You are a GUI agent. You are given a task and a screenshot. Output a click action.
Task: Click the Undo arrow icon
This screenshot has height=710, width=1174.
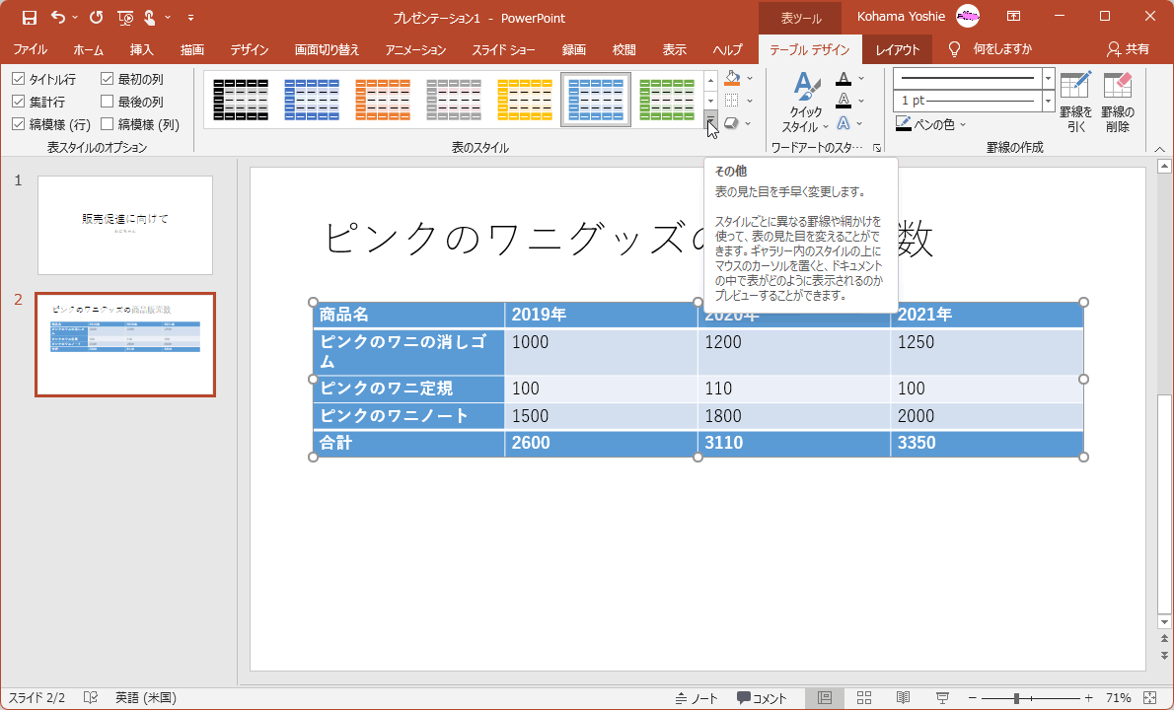57,17
